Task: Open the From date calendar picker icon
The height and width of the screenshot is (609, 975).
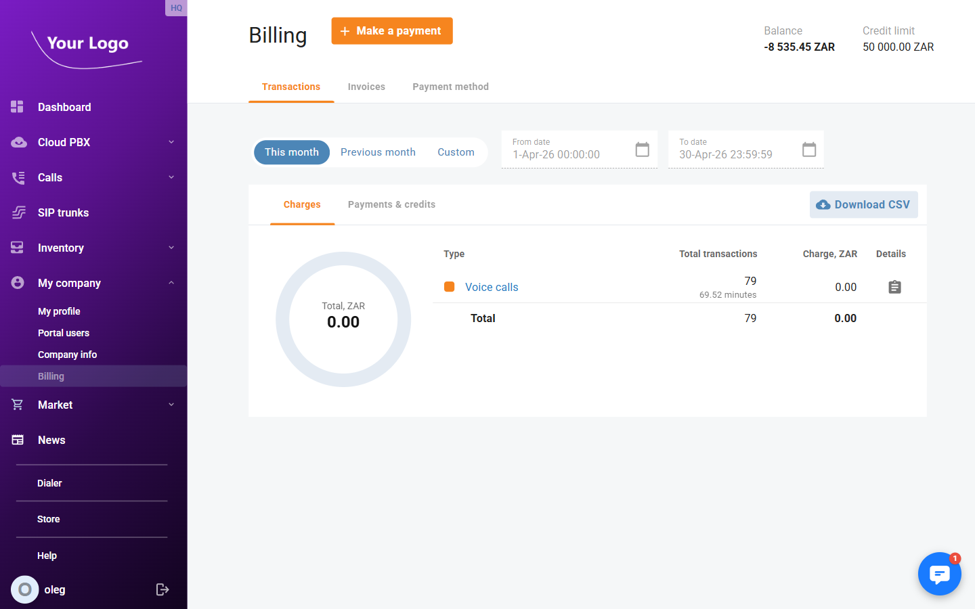Action: 642,150
